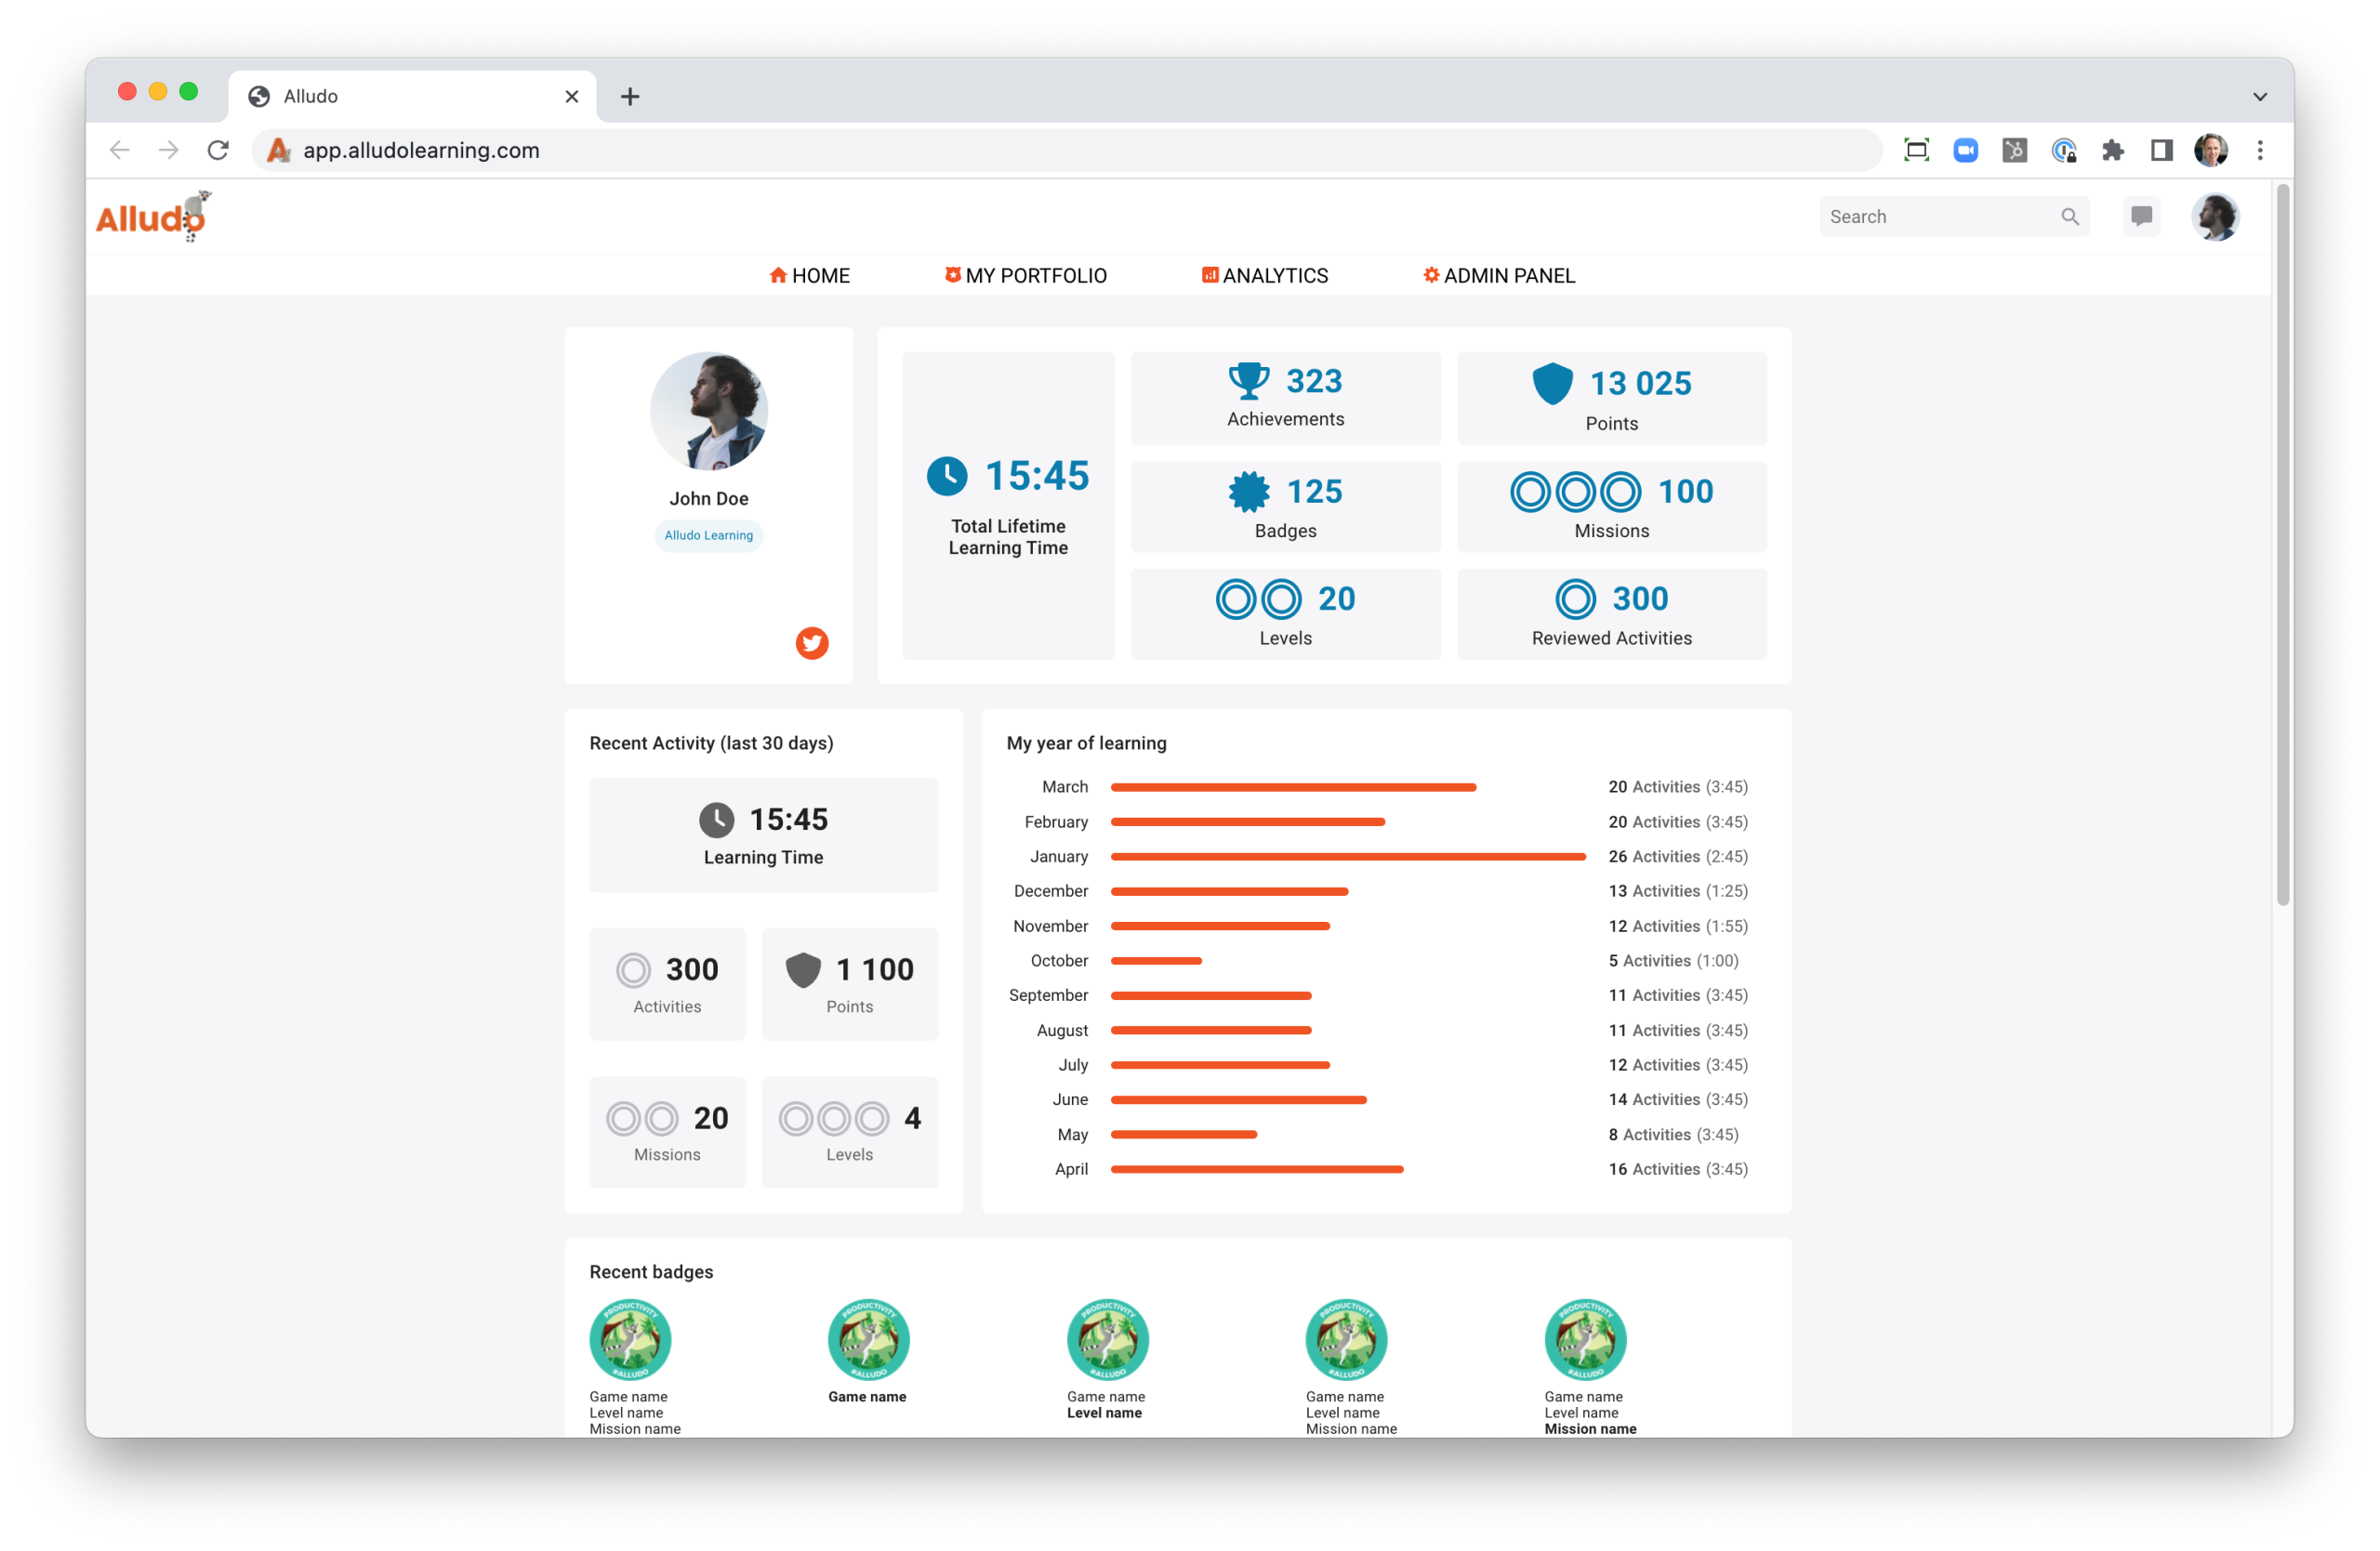The image size is (2380, 1551).
Task: Click '5 Activities (1:00)' text
Action: [1673, 960]
